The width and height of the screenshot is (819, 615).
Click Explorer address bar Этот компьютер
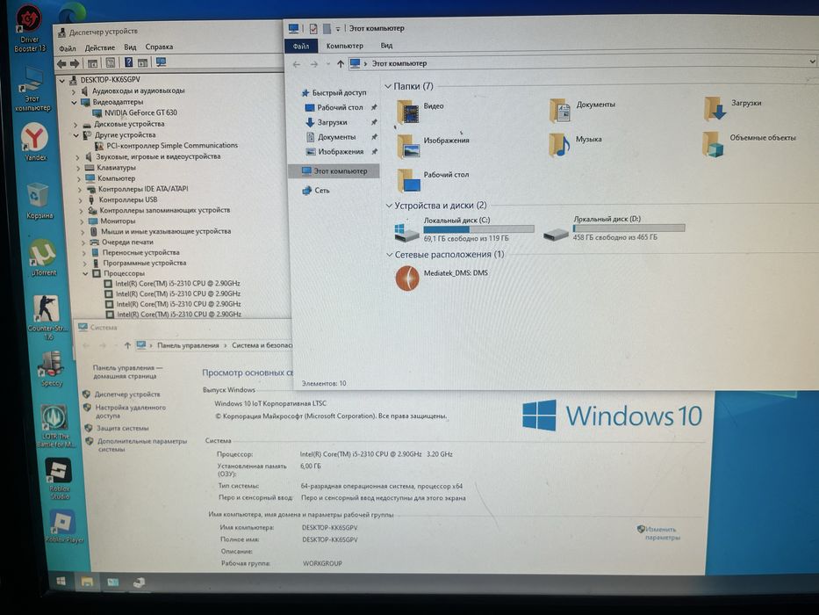(x=399, y=63)
